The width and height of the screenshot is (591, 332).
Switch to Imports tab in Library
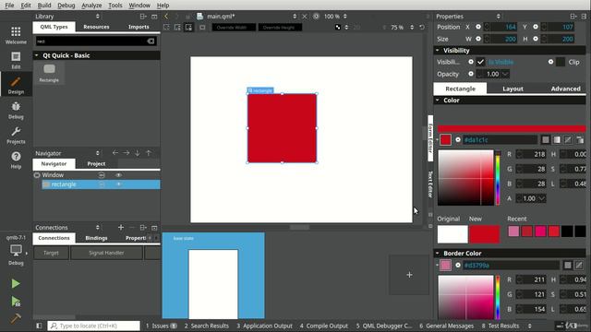coord(139,27)
